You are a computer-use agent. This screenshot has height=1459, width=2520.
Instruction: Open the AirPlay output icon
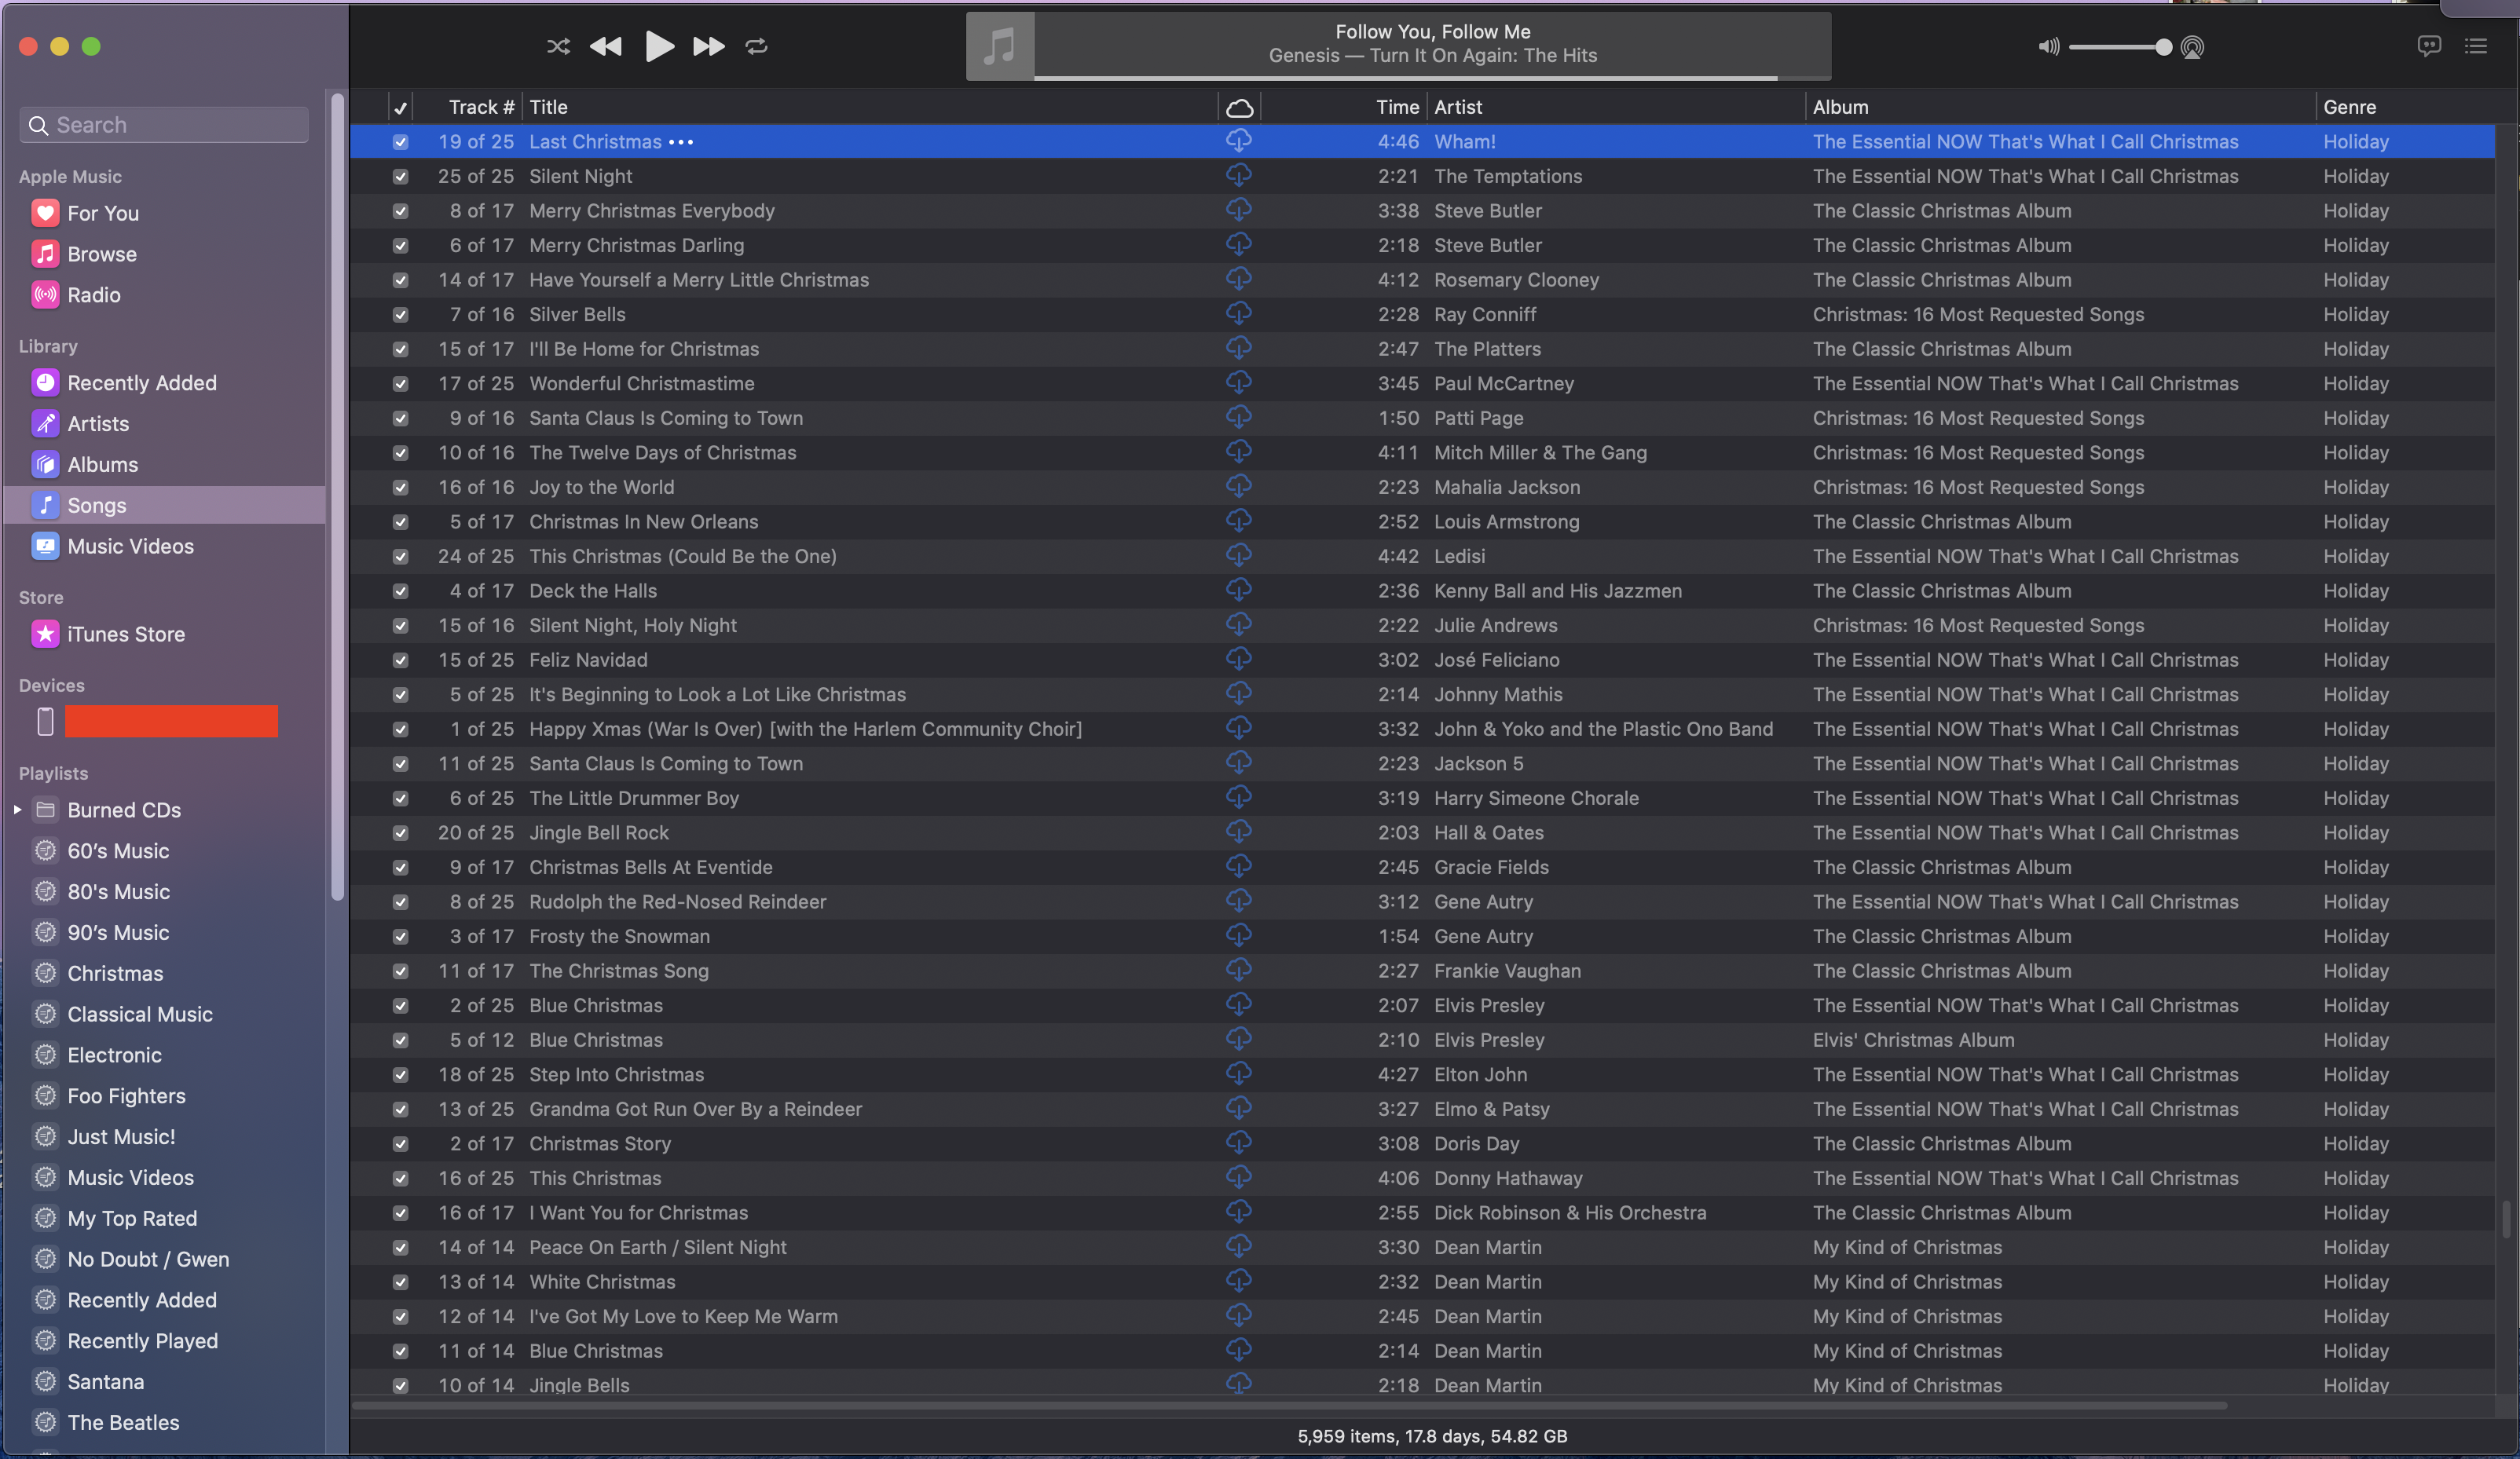click(2192, 47)
